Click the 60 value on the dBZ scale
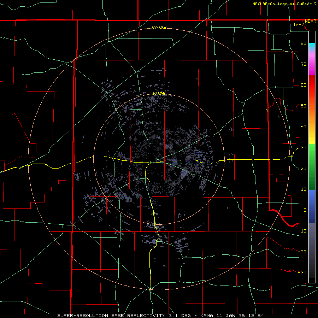 pyautogui.click(x=304, y=85)
